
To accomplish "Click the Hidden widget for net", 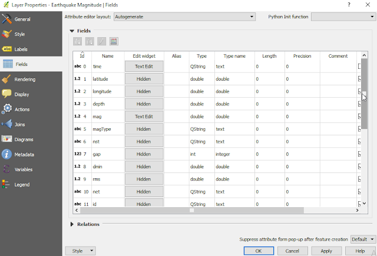I will (144, 191).
